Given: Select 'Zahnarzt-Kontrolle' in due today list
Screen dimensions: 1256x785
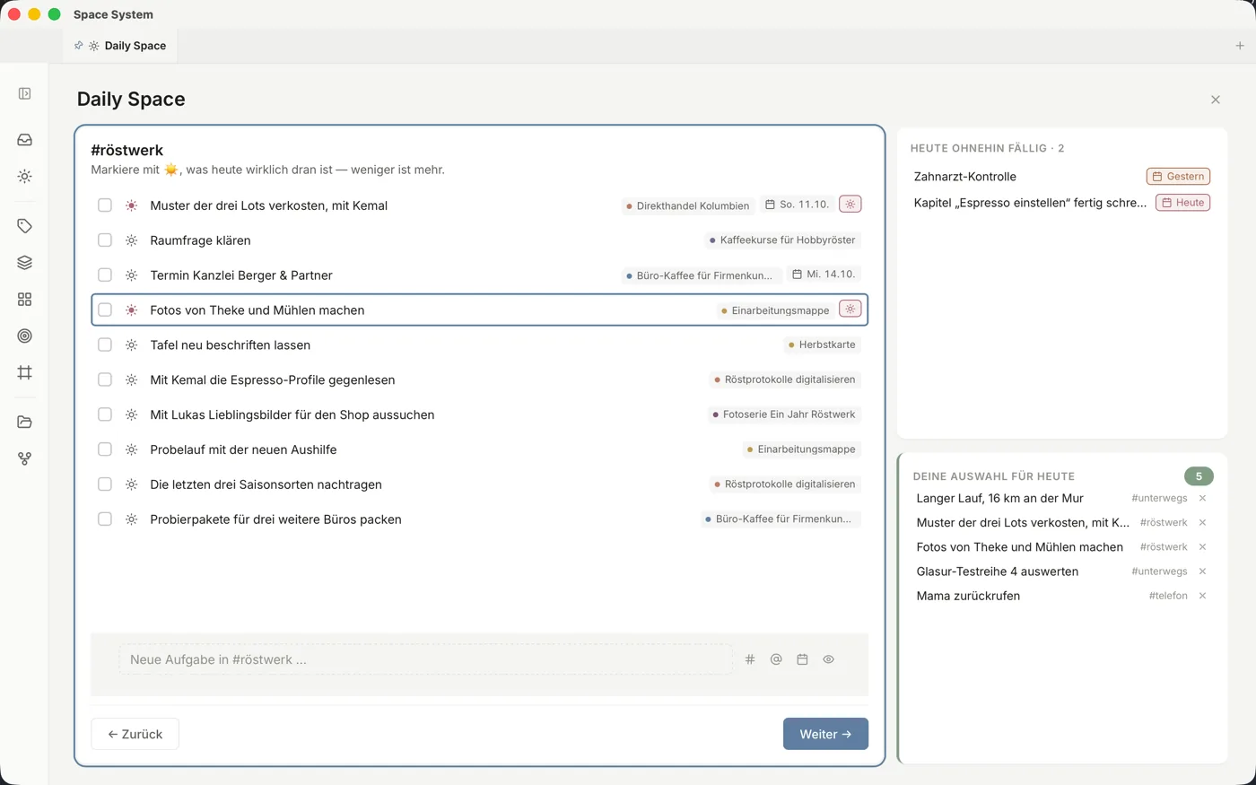Looking at the screenshot, I should [x=964, y=177].
